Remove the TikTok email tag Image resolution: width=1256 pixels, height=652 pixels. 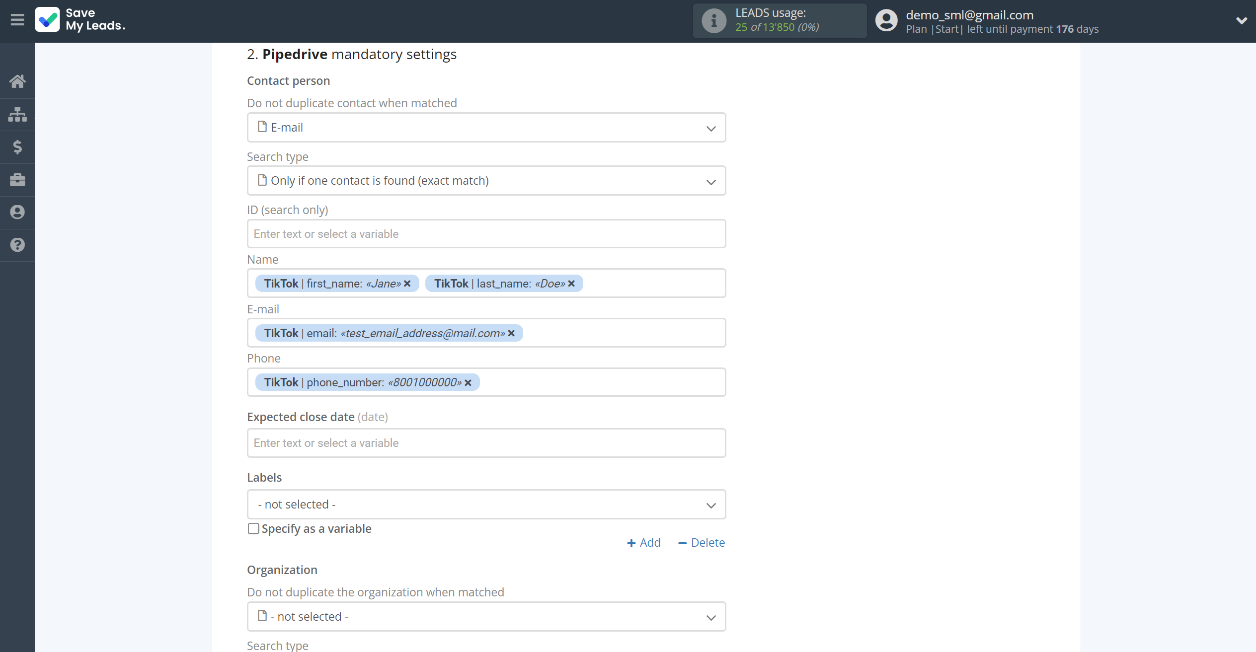coord(511,333)
